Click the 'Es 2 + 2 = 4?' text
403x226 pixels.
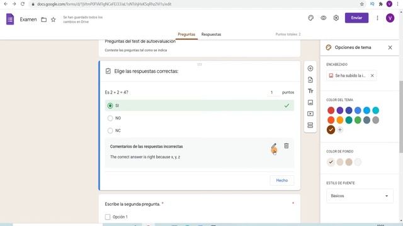point(116,92)
